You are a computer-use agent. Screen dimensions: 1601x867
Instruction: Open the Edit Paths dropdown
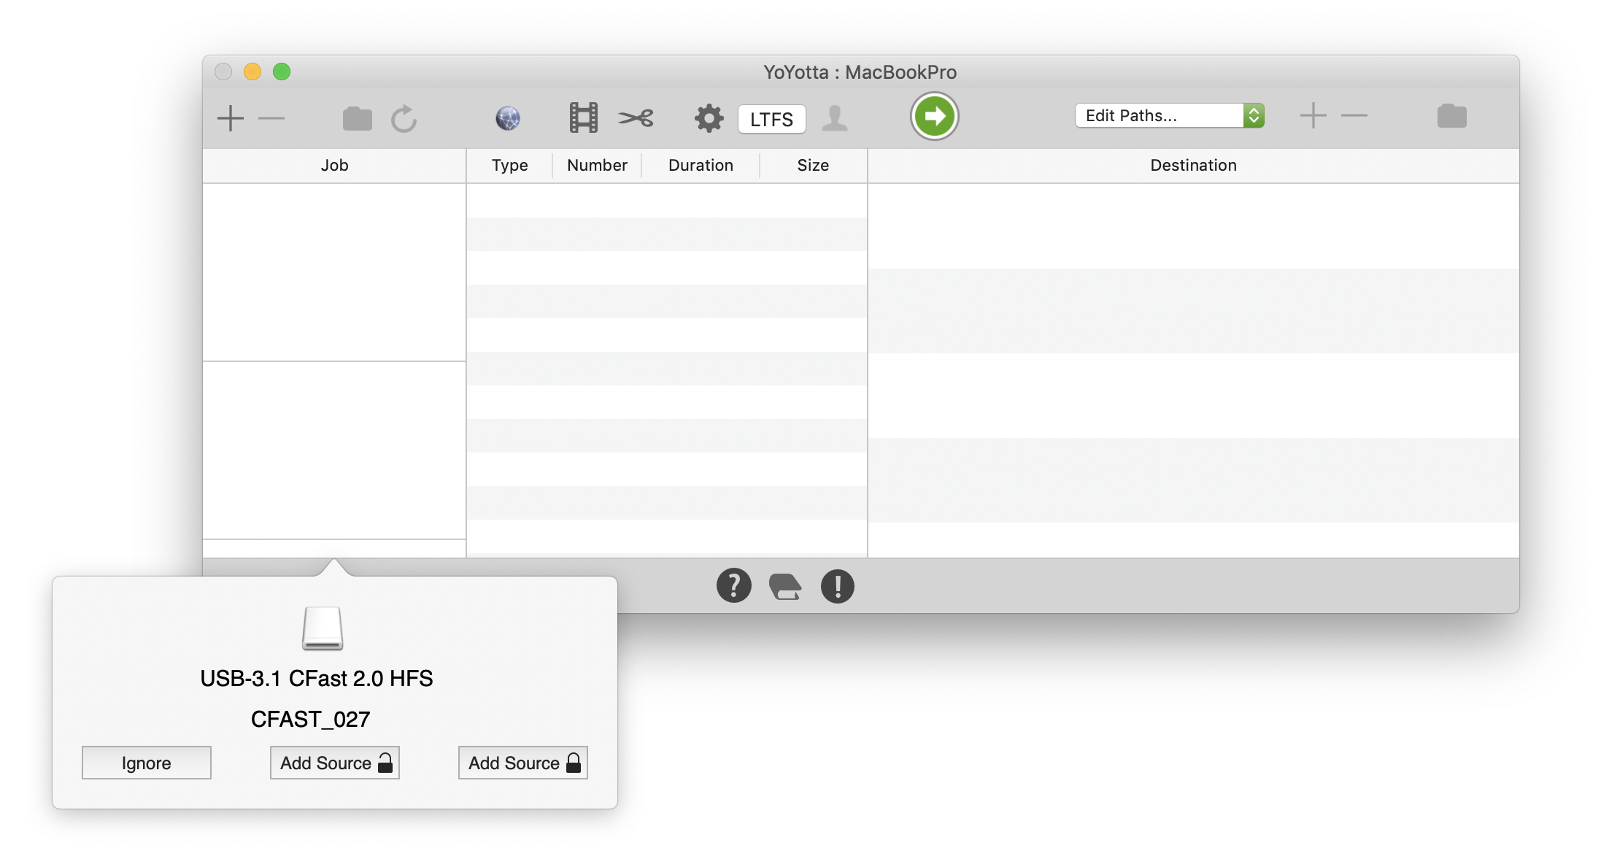tap(1169, 115)
